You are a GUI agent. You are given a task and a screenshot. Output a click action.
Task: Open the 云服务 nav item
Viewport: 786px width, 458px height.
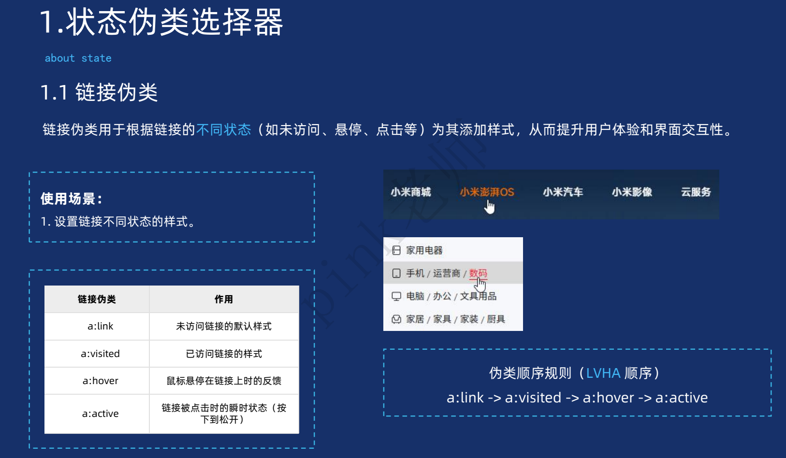[696, 192]
